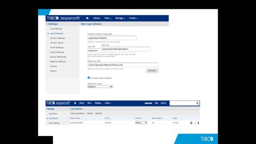The image size is (256, 144).
Task: Click Status column header
Action: [x=175, y=118]
